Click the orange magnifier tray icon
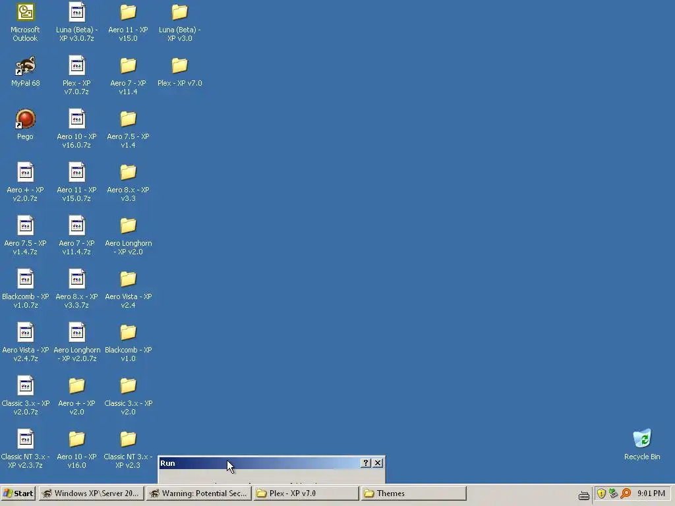The image size is (675, 506). pyautogui.click(x=626, y=493)
